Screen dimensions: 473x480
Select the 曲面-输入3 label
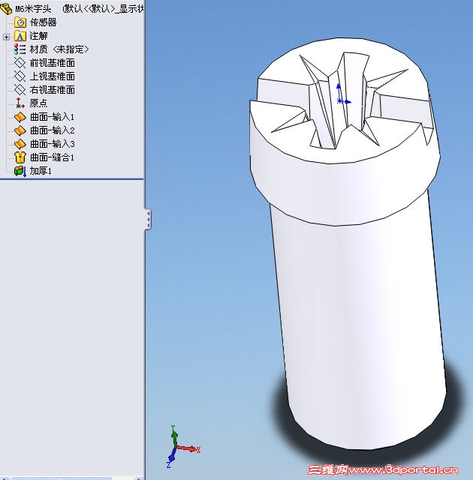point(52,144)
